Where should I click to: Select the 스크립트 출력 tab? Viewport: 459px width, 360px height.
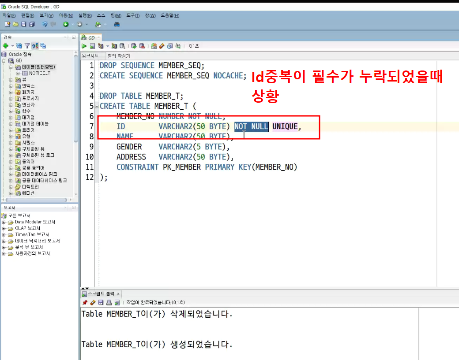101,293
